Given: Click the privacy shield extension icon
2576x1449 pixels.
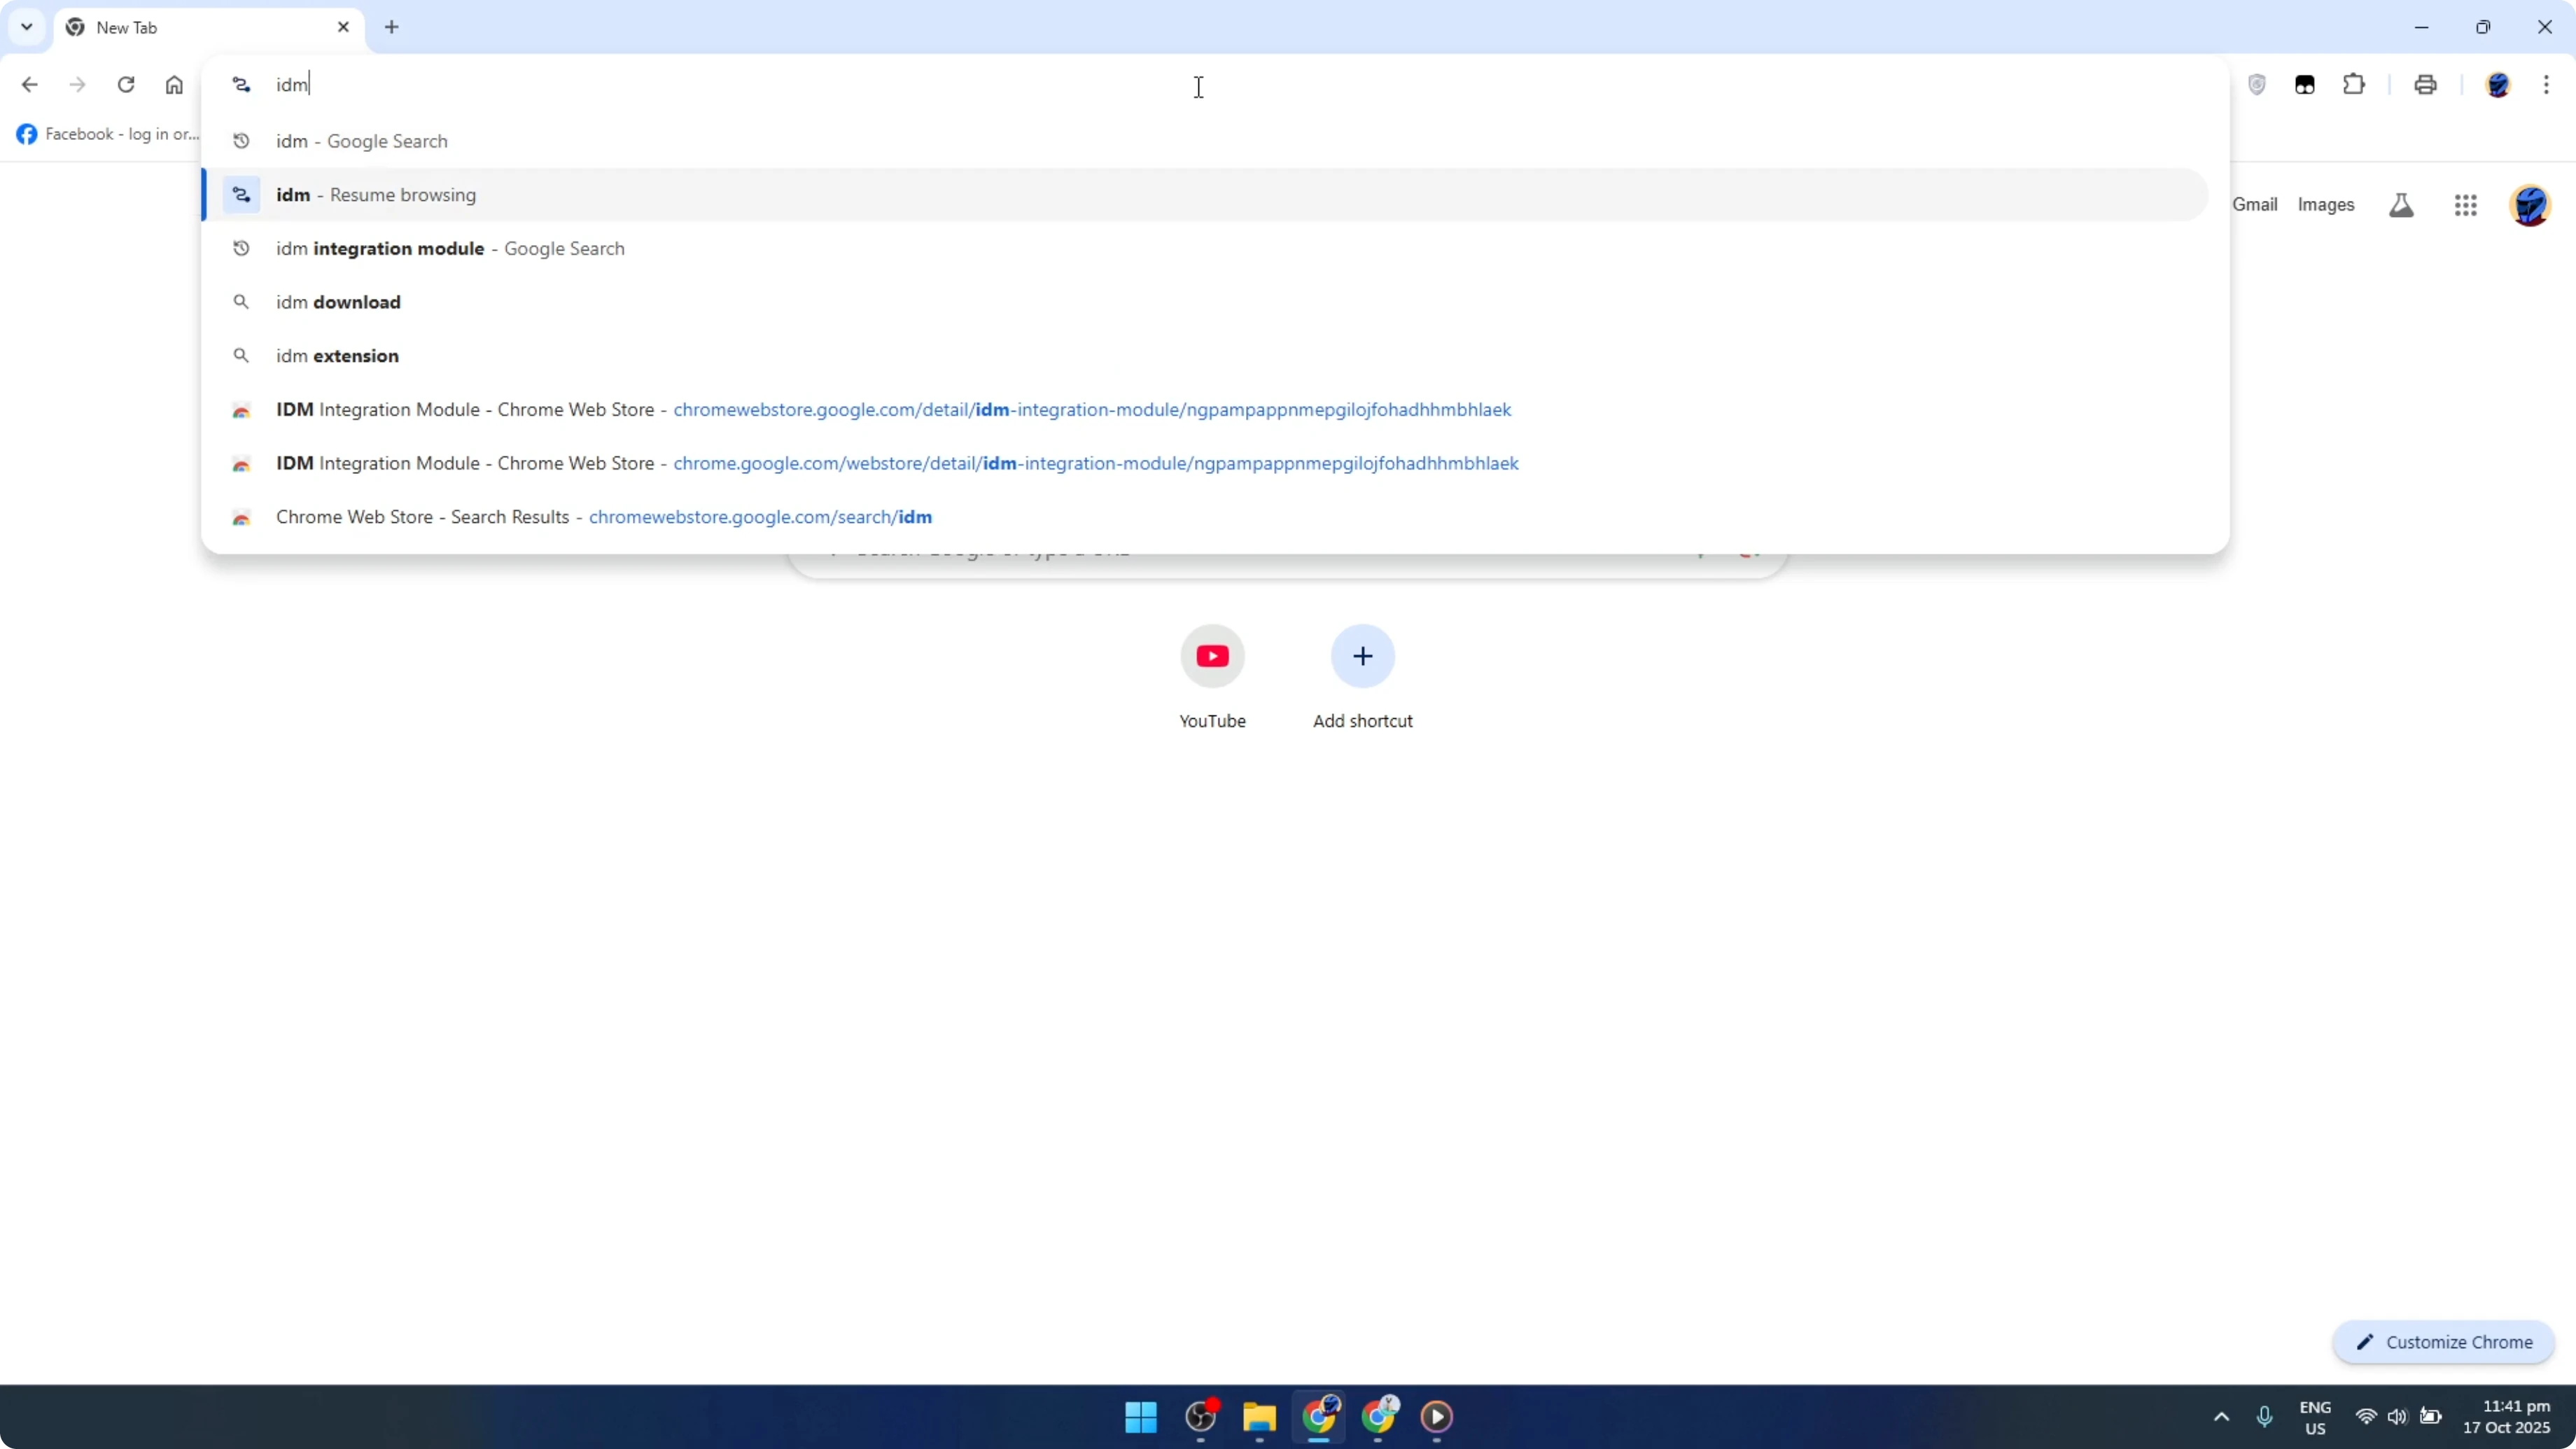Looking at the screenshot, I should pos(2257,85).
